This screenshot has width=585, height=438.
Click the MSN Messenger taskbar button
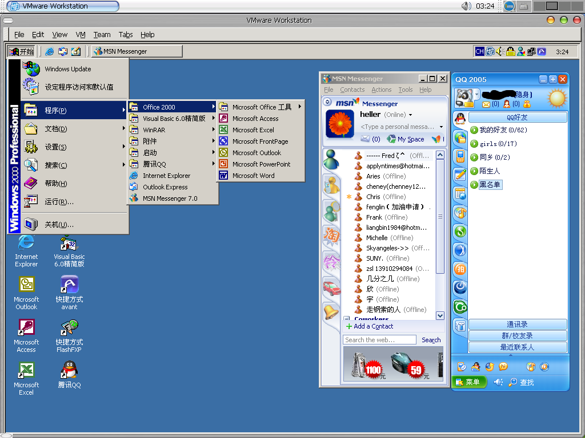click(x=137, y=51)
